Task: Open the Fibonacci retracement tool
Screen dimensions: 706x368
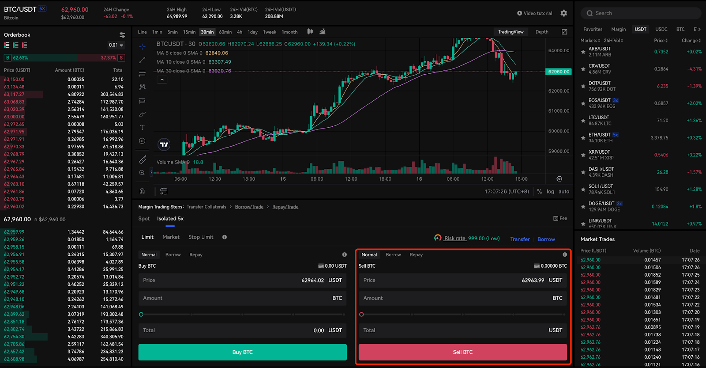Action: tap(142, 73)
